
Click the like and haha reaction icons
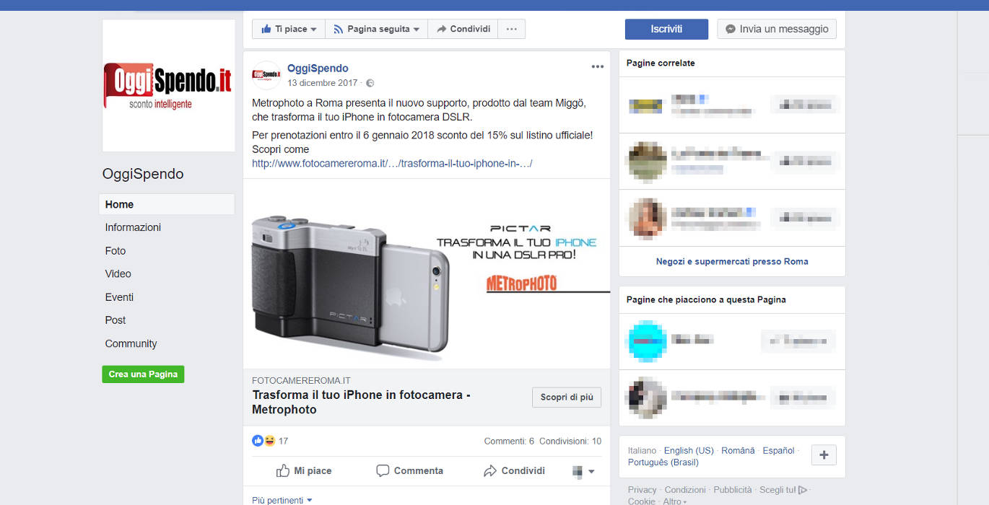263,441
